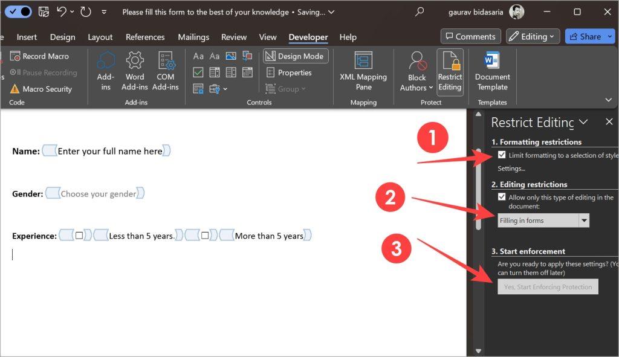The image size is (619, 357).
Task: Insert Rich Text content control
Action: 198,56
